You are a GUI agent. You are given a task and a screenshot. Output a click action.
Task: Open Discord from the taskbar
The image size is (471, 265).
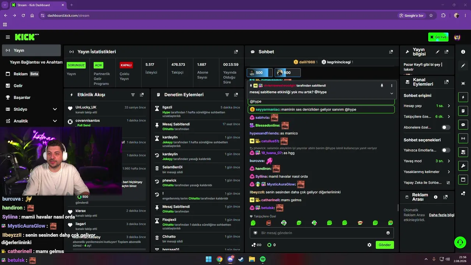230,259
